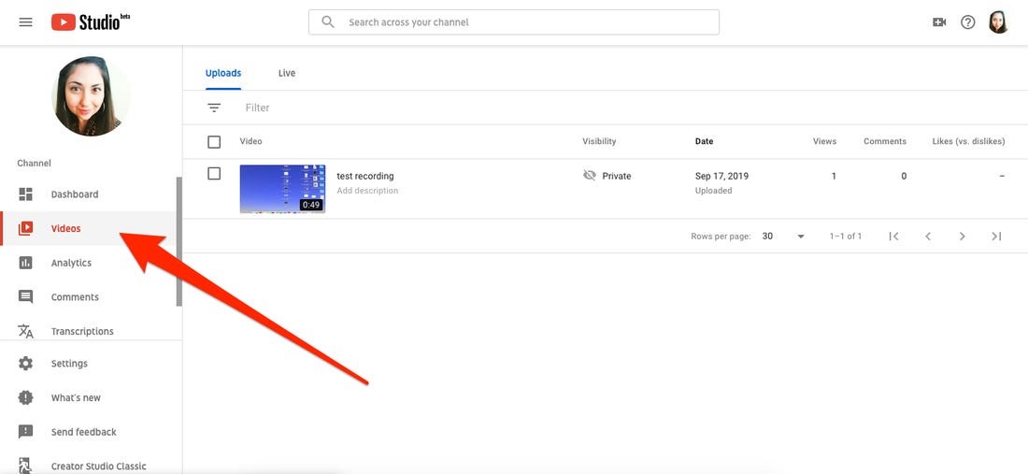
Task: Click the Search across your channel field
Action: [x=514, y=22]
